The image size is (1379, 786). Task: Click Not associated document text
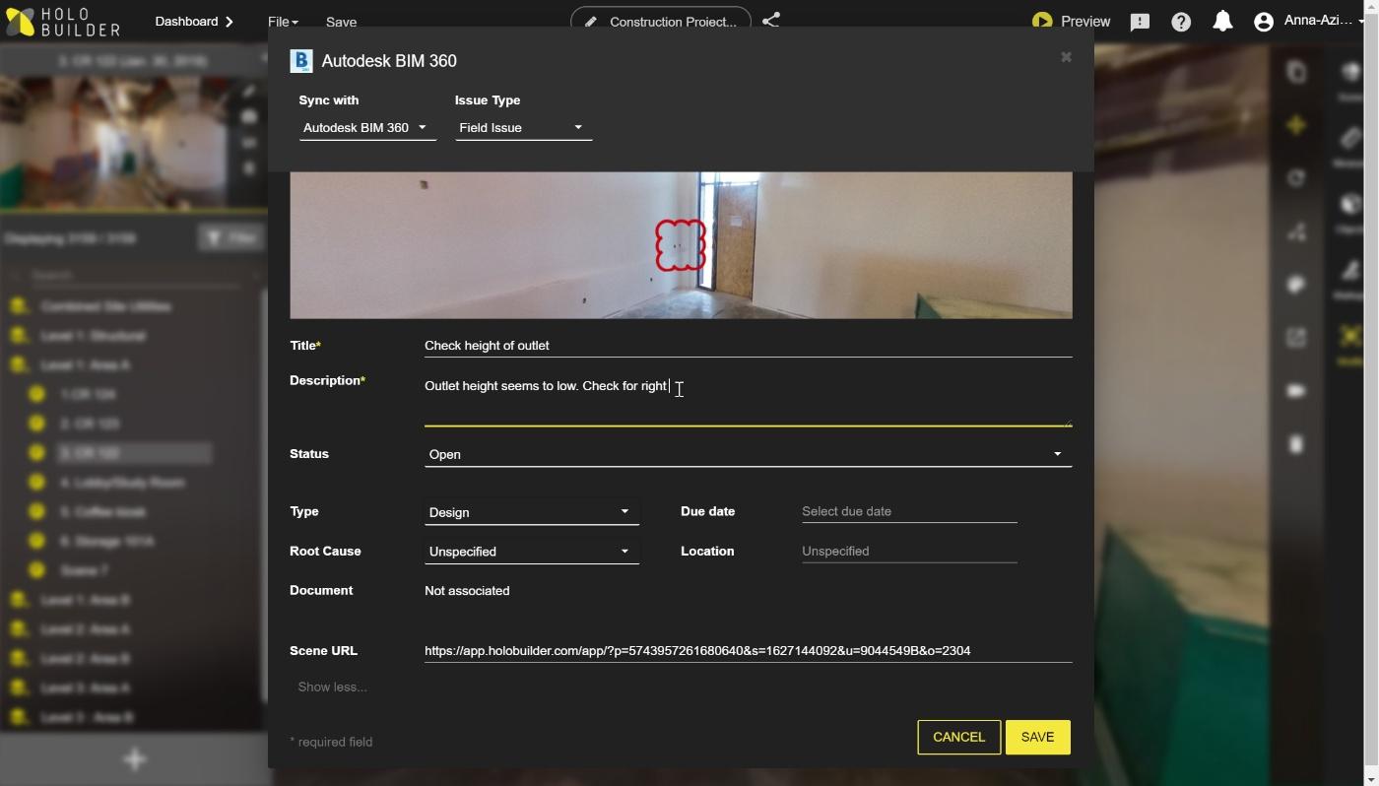click(x=467, y=591)
